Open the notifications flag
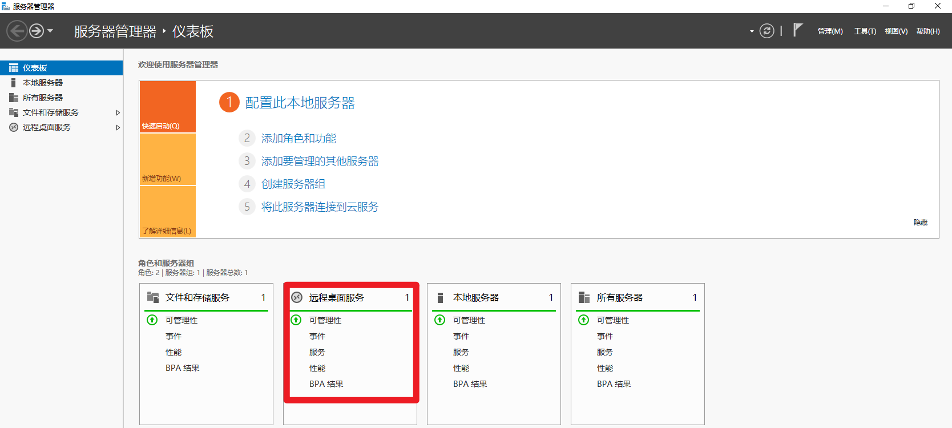Viewport: 952px width, 428px height. click(798, 30)
